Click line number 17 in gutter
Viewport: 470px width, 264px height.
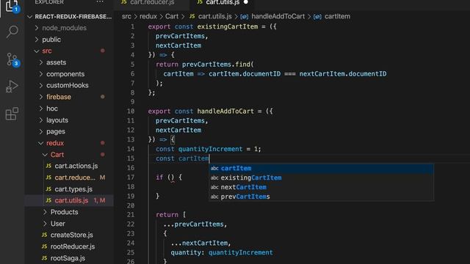pyautogui.click(x=131, y=177)
